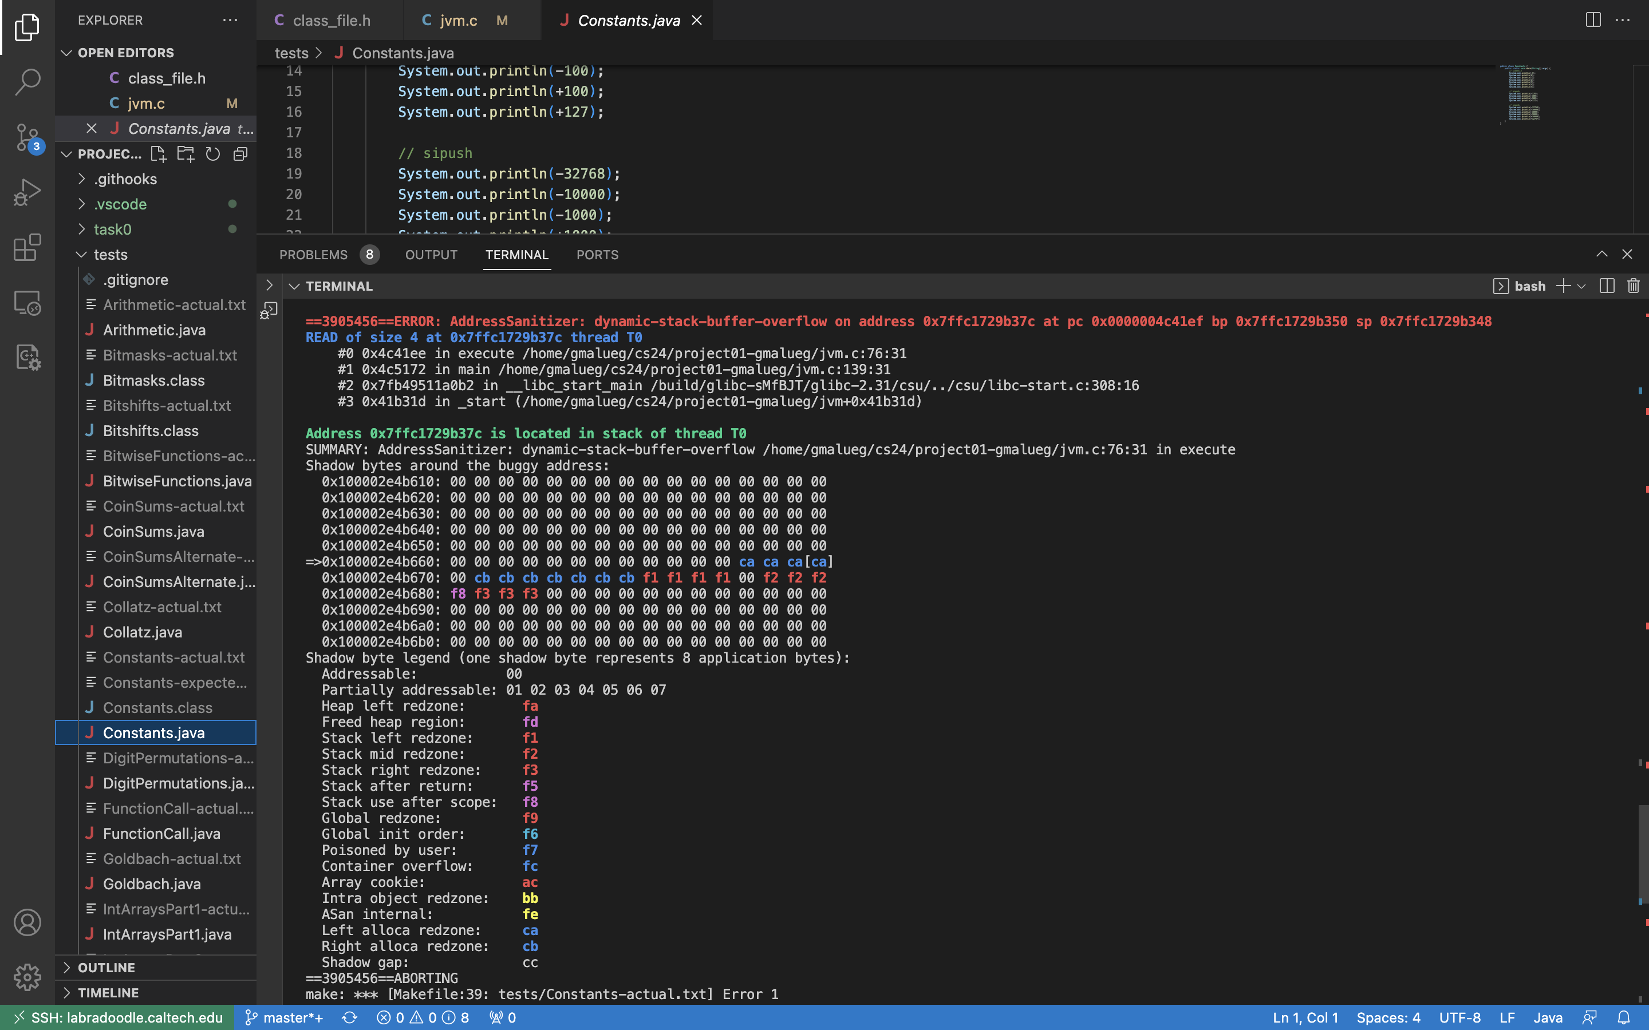The width and height of the screenshot is (1649, 1030).
Task: Open the Run and Debug view
Action: tap(27, 192)
